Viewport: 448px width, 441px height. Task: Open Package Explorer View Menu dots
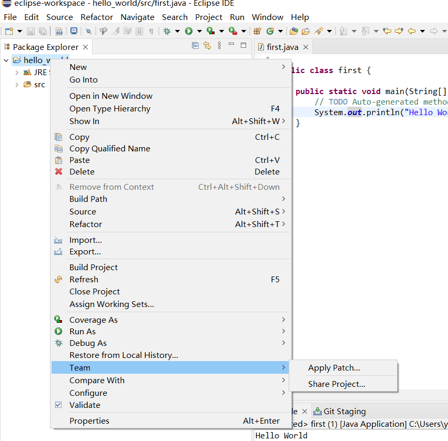(219, 45)
